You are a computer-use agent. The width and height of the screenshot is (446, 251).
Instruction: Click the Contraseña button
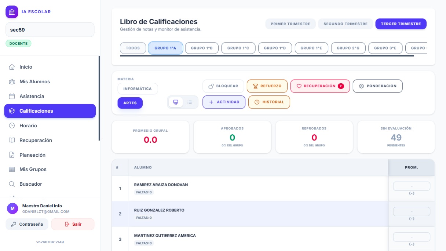[x=27, y=224]
